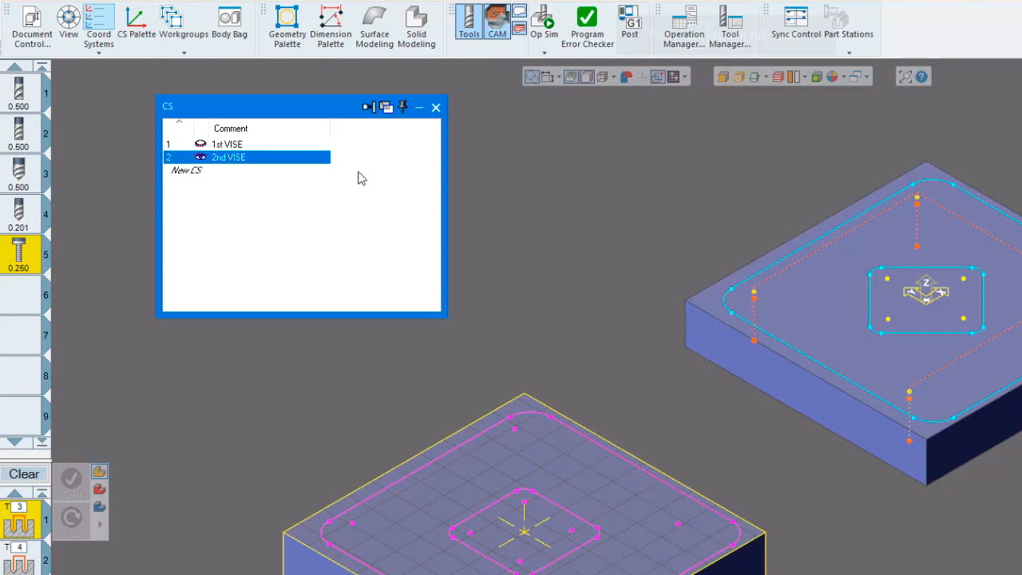This screenshot has height=575, width=1022.
Task: Toggle visibility eye for 1st VISE
Action: pyautogui.click(x=200, y=144)
